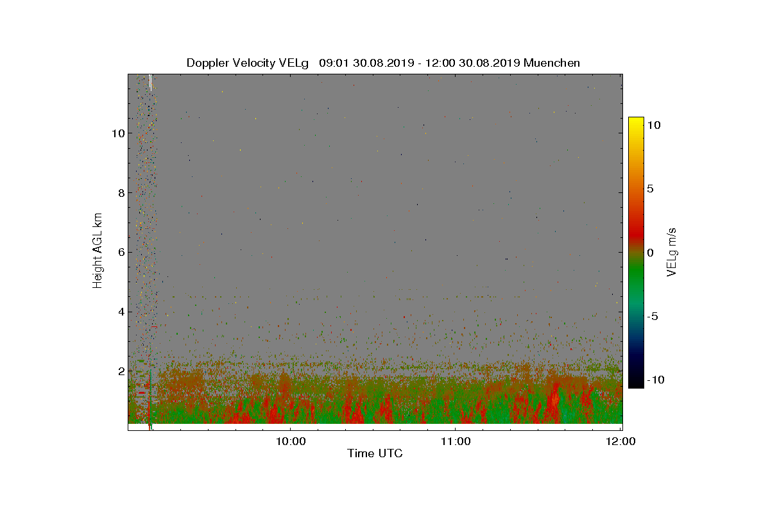Image resolution: width=770 pixels, height=513 pixels.
Task: Click the 10:00 time tick label
Action: 290,441
